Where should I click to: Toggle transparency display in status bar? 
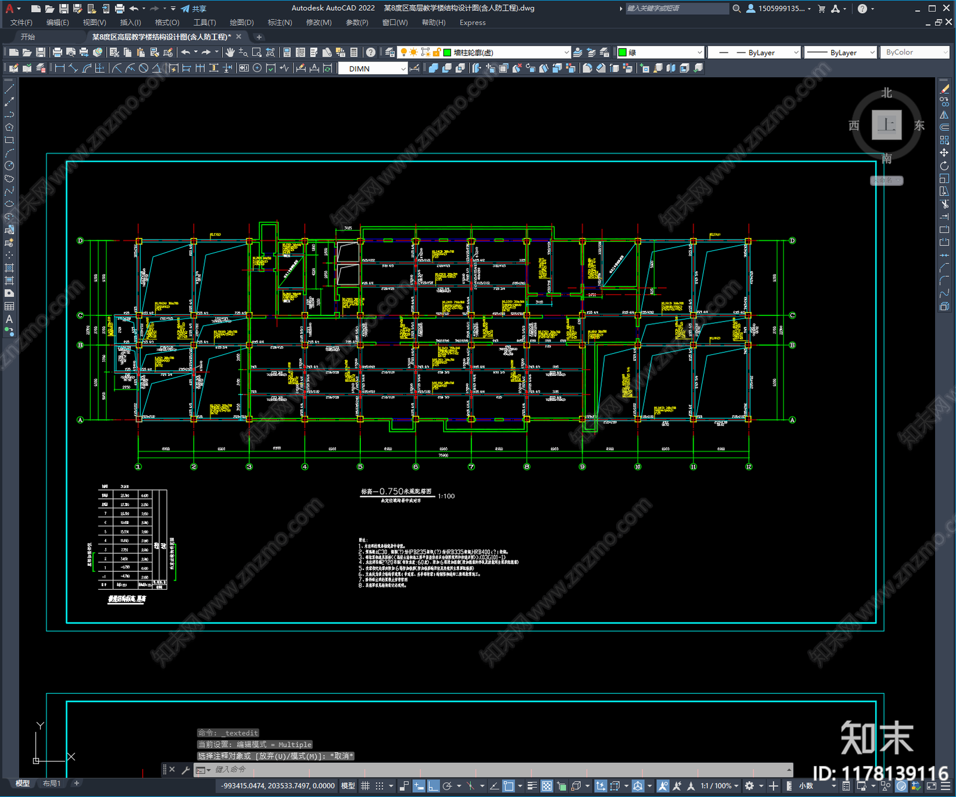[547, 786]
